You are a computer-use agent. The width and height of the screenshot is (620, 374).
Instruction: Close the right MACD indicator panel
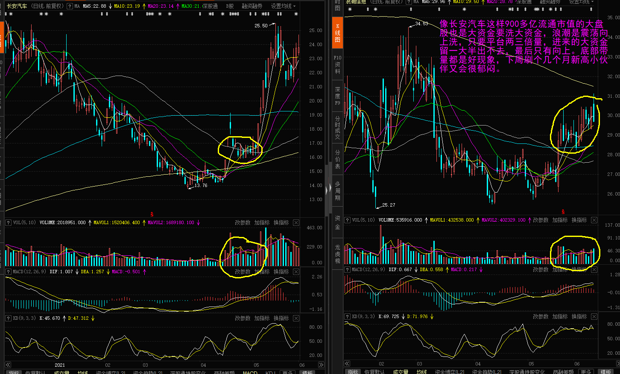coord(594,269)
